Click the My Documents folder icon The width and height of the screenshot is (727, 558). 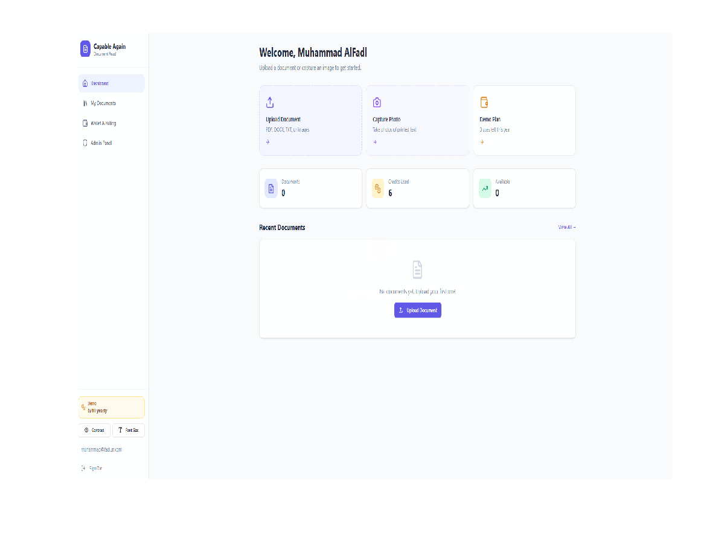(85, 103)
